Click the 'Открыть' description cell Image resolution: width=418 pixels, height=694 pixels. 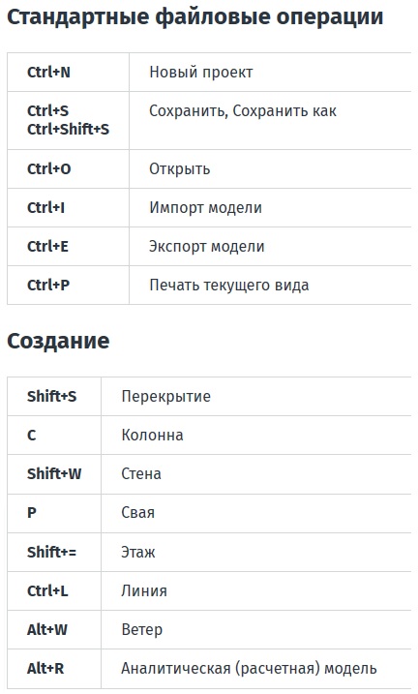coord(270,168)
